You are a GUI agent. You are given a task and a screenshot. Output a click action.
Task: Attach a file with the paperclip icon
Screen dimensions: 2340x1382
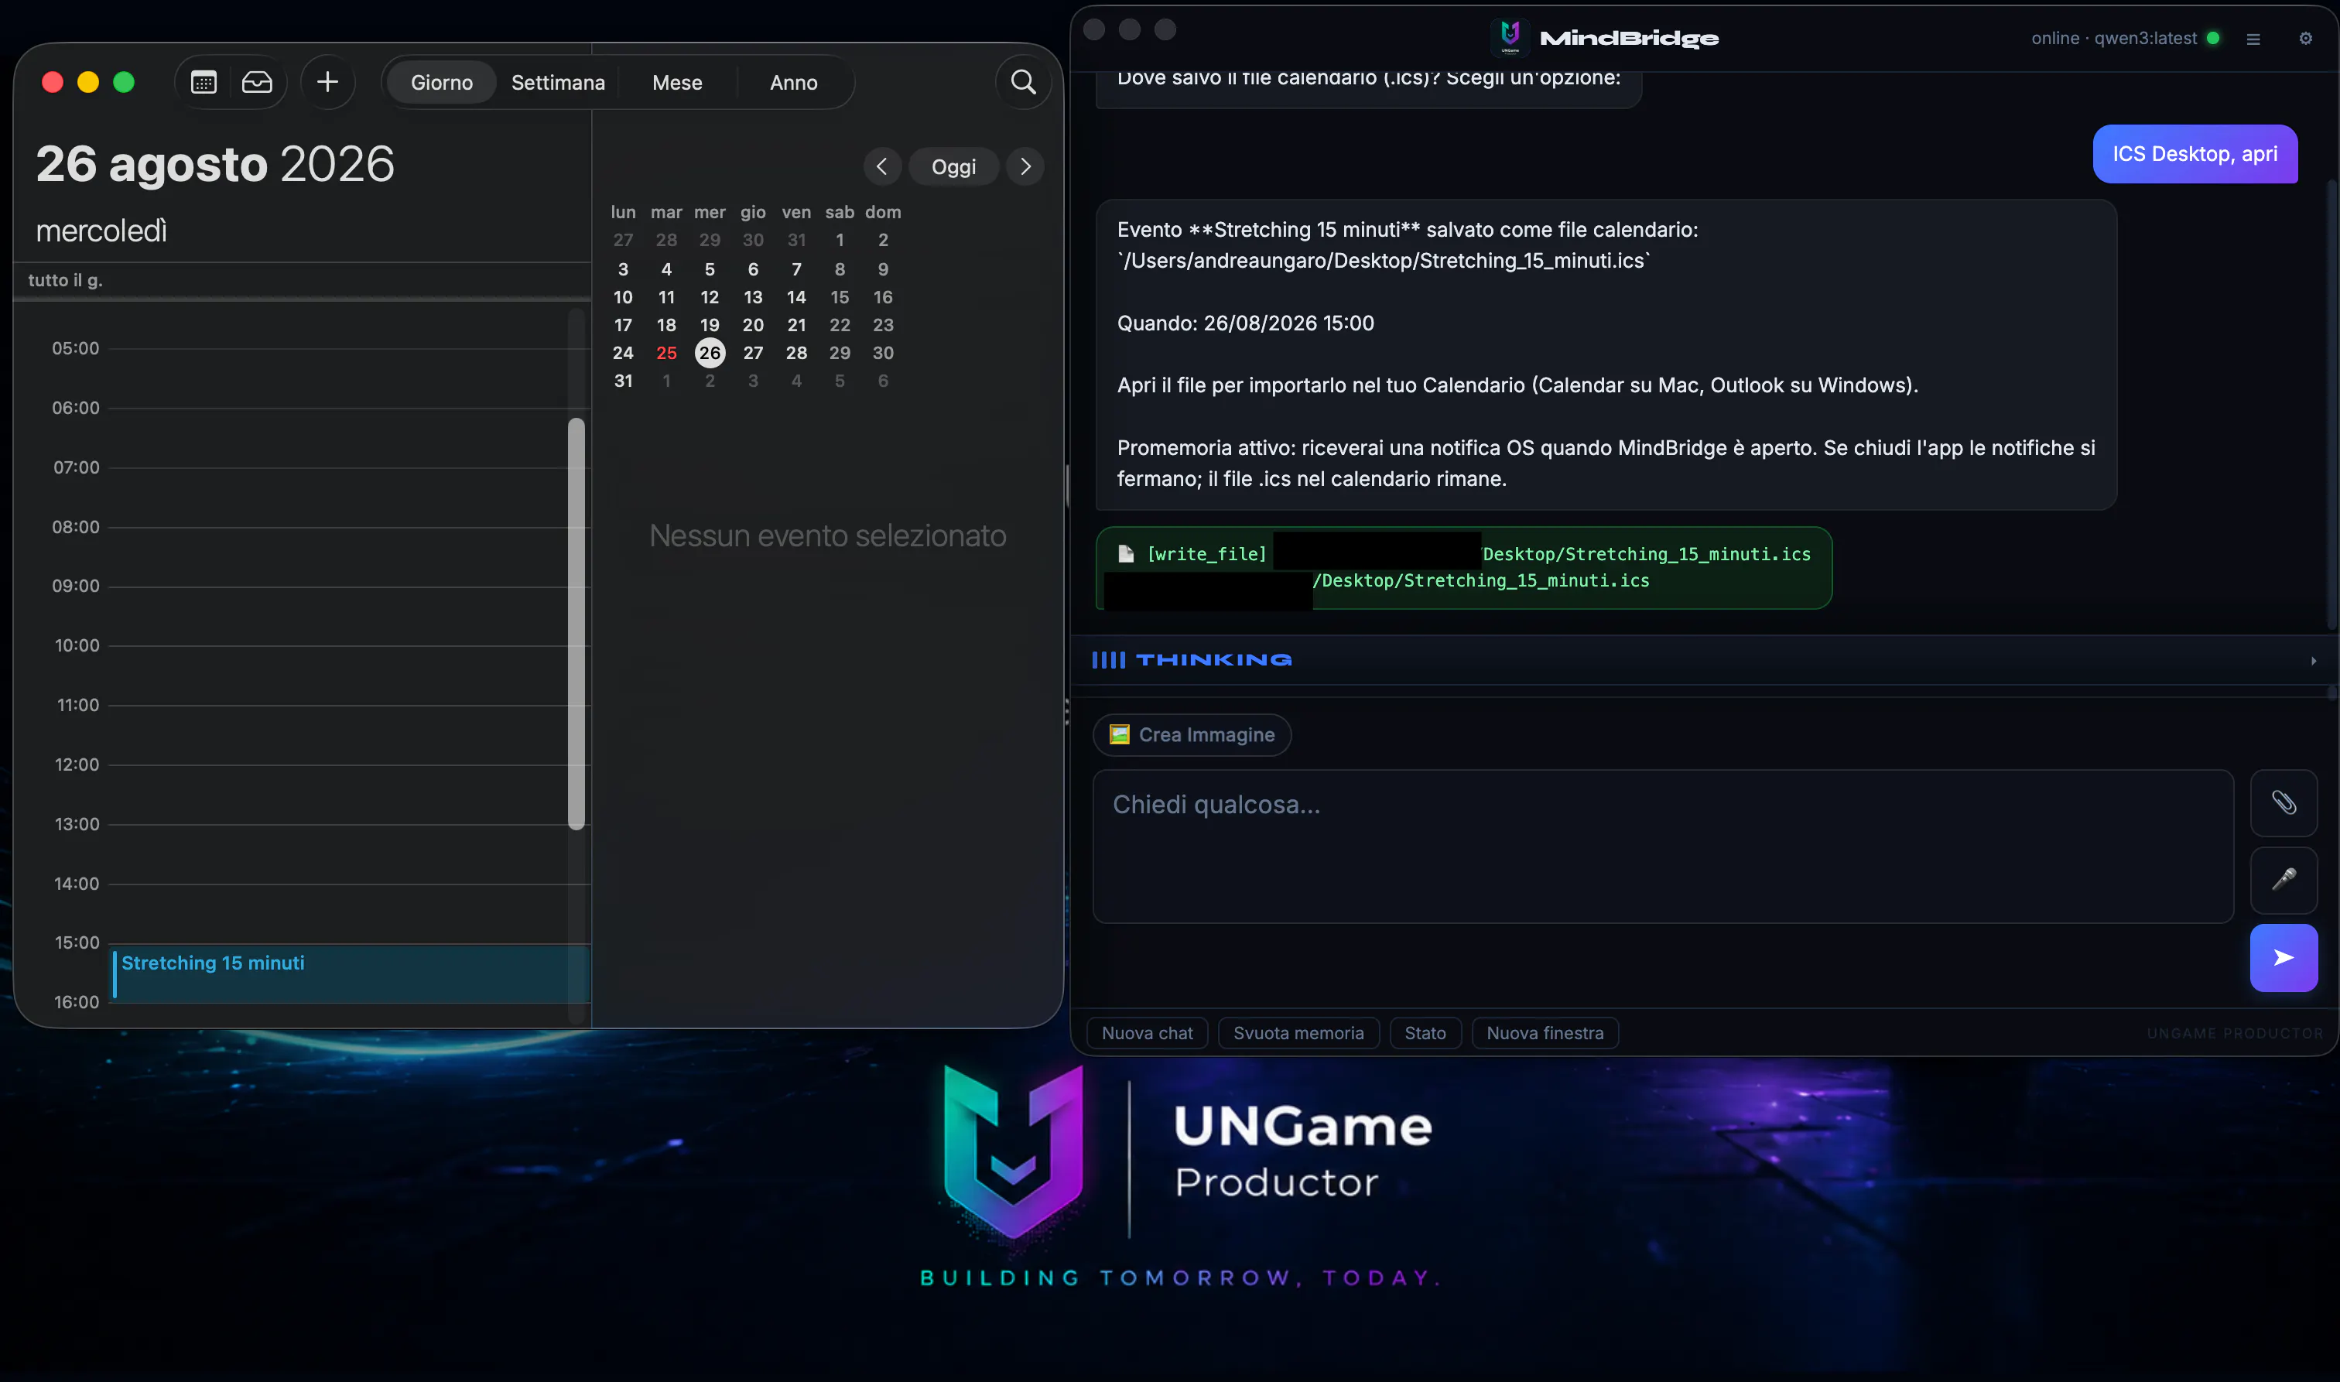pyautogui.click(x=2284, y=802)
